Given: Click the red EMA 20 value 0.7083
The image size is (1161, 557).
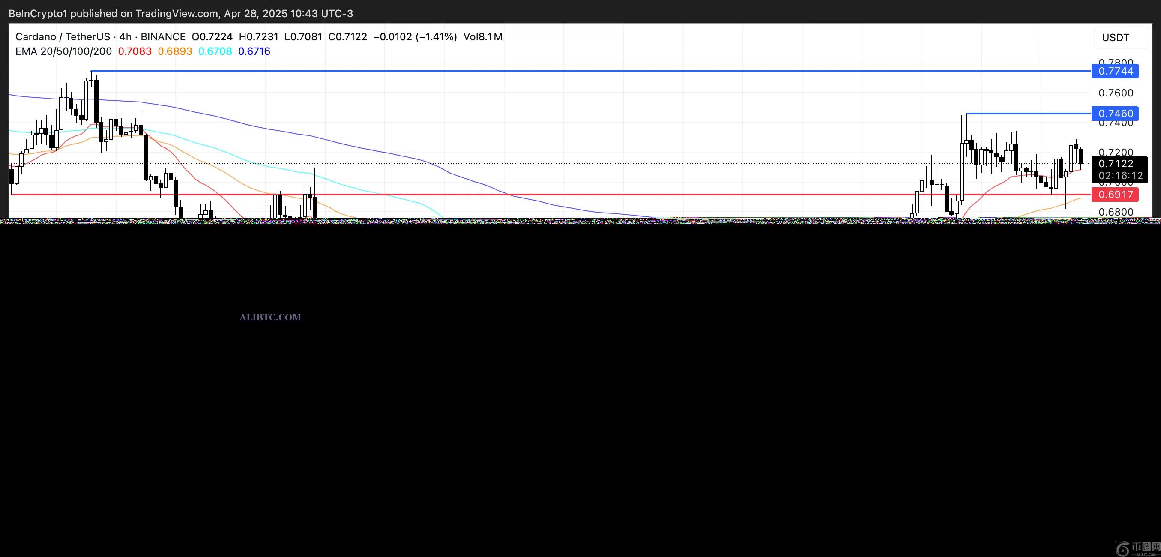Looking at the screenshot, I should [x=135, y=51].
